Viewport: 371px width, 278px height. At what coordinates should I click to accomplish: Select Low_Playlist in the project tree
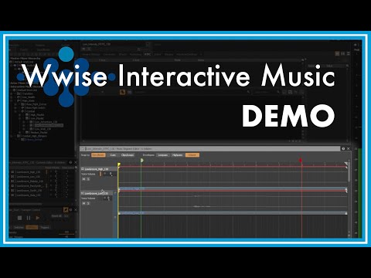[37, 118]
